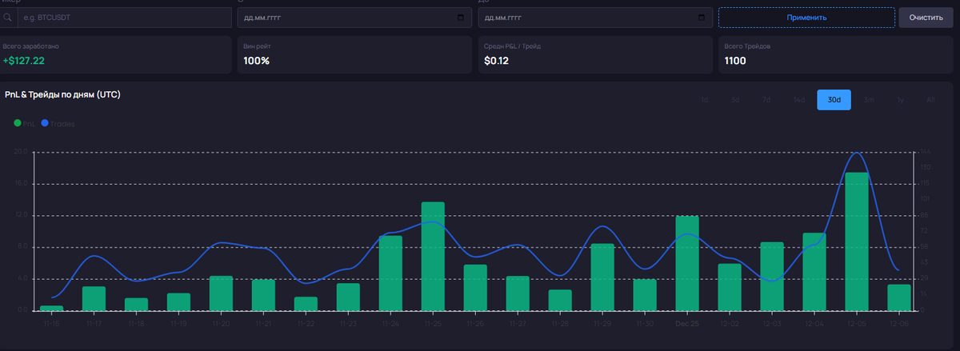The width and height of the screenshot is (960, 351).
Task: Focus the BTCUSDT ticker search input
Action: pyautogui.click(x=125, y=17)
